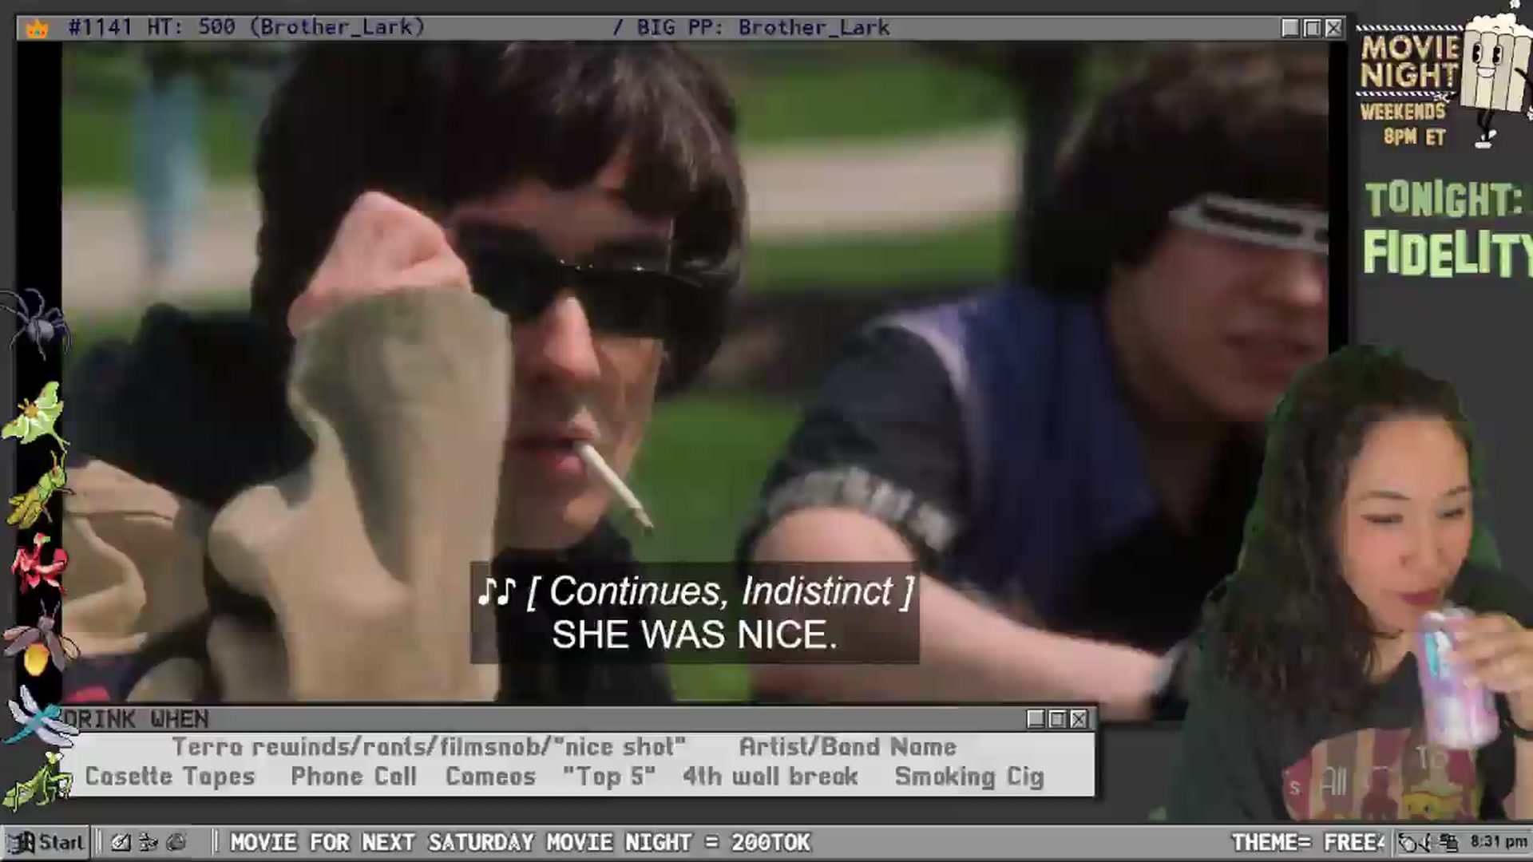
Task: Maximize the main movie window
Action: (1312, 28)
